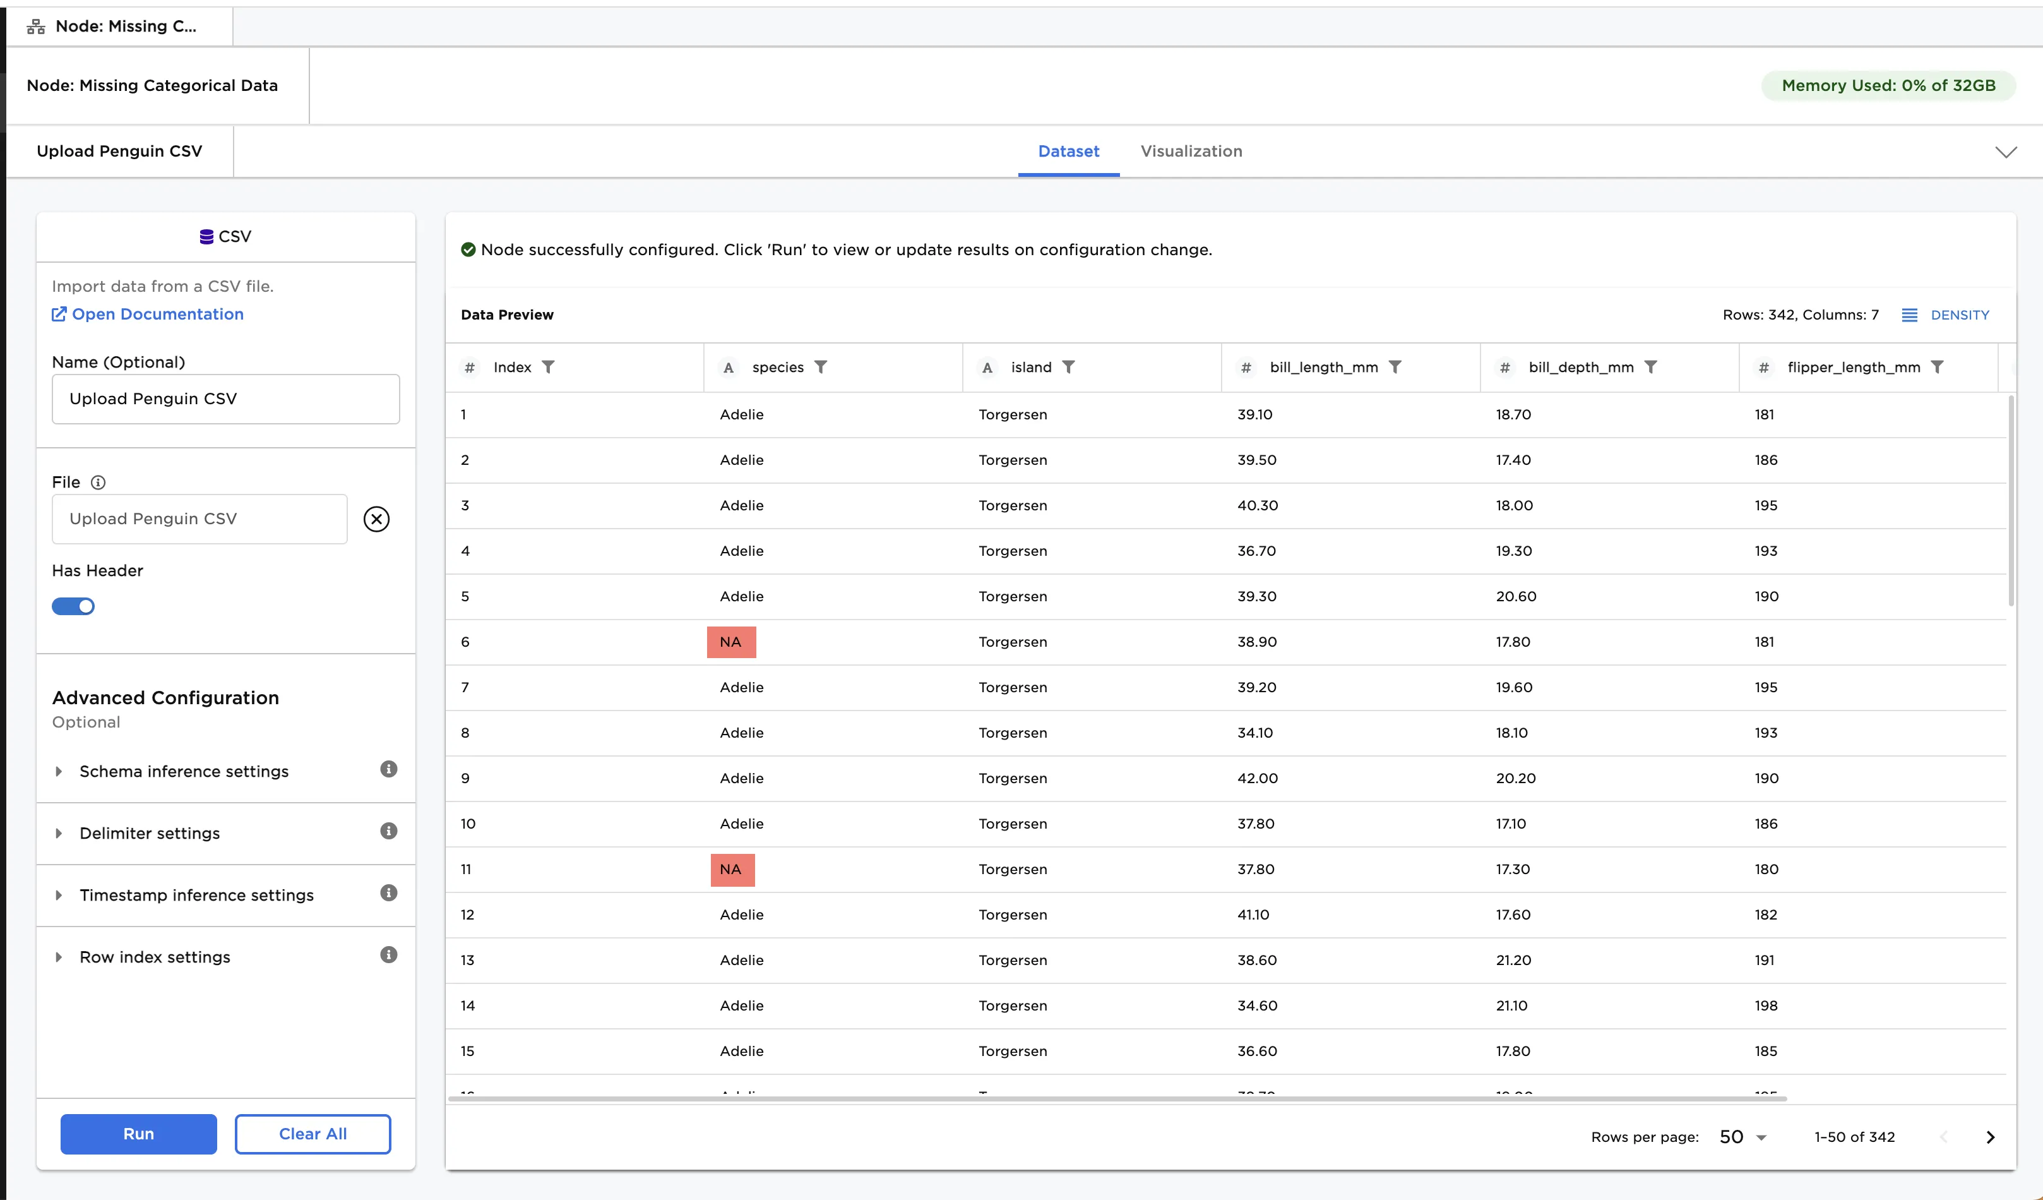Image resolution: width=2043 pixels, height=1200 pixels.
Task: Click info icon for Row index settings
Action: pyautogui.click(x=389, y=954)
